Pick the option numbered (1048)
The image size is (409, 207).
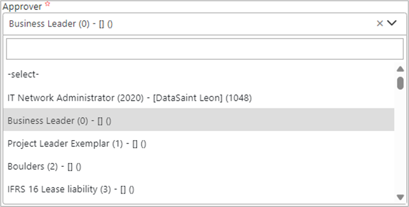pos(199,98)
